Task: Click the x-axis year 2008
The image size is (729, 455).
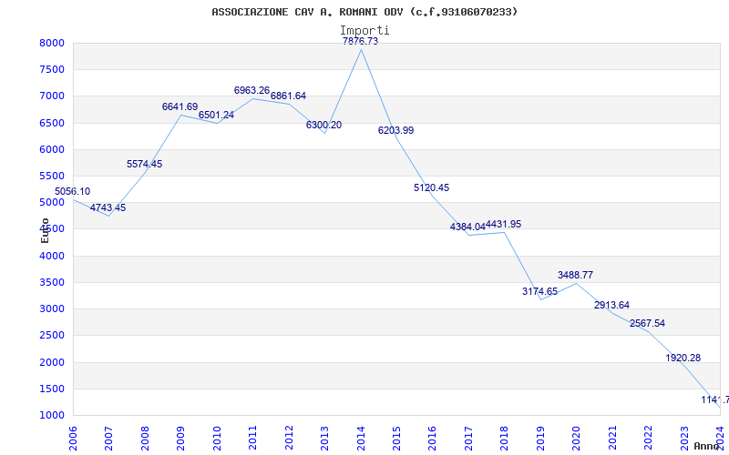Action: point(145,439)
